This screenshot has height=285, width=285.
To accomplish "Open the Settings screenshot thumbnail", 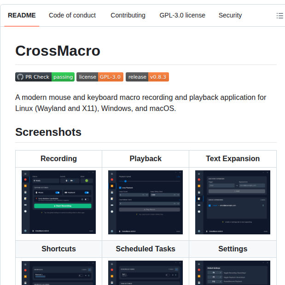I will 233,273.
